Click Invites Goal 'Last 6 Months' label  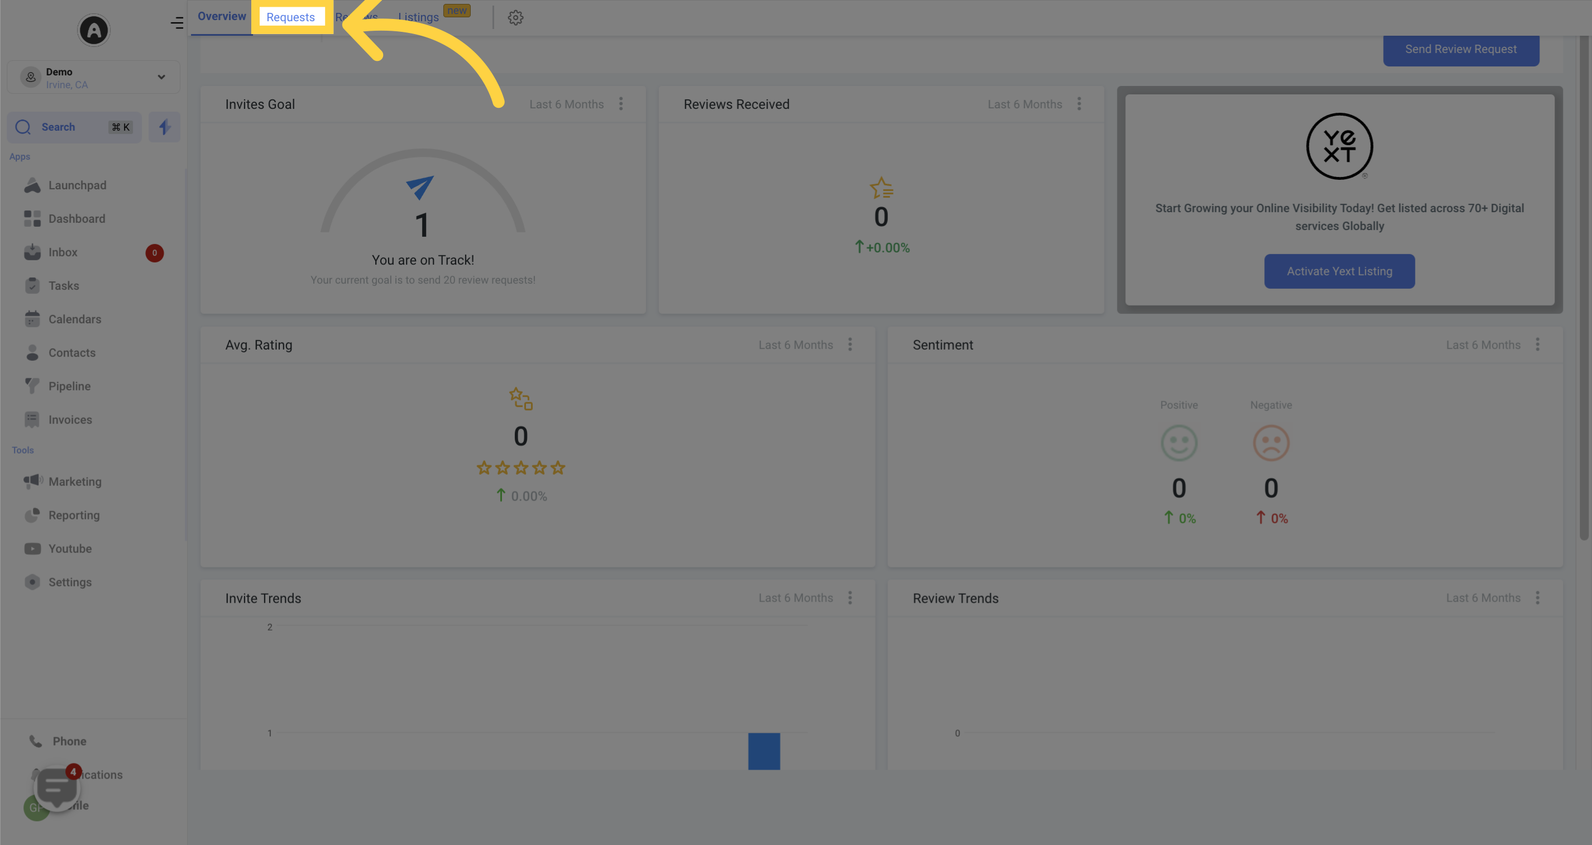[566, 104]
